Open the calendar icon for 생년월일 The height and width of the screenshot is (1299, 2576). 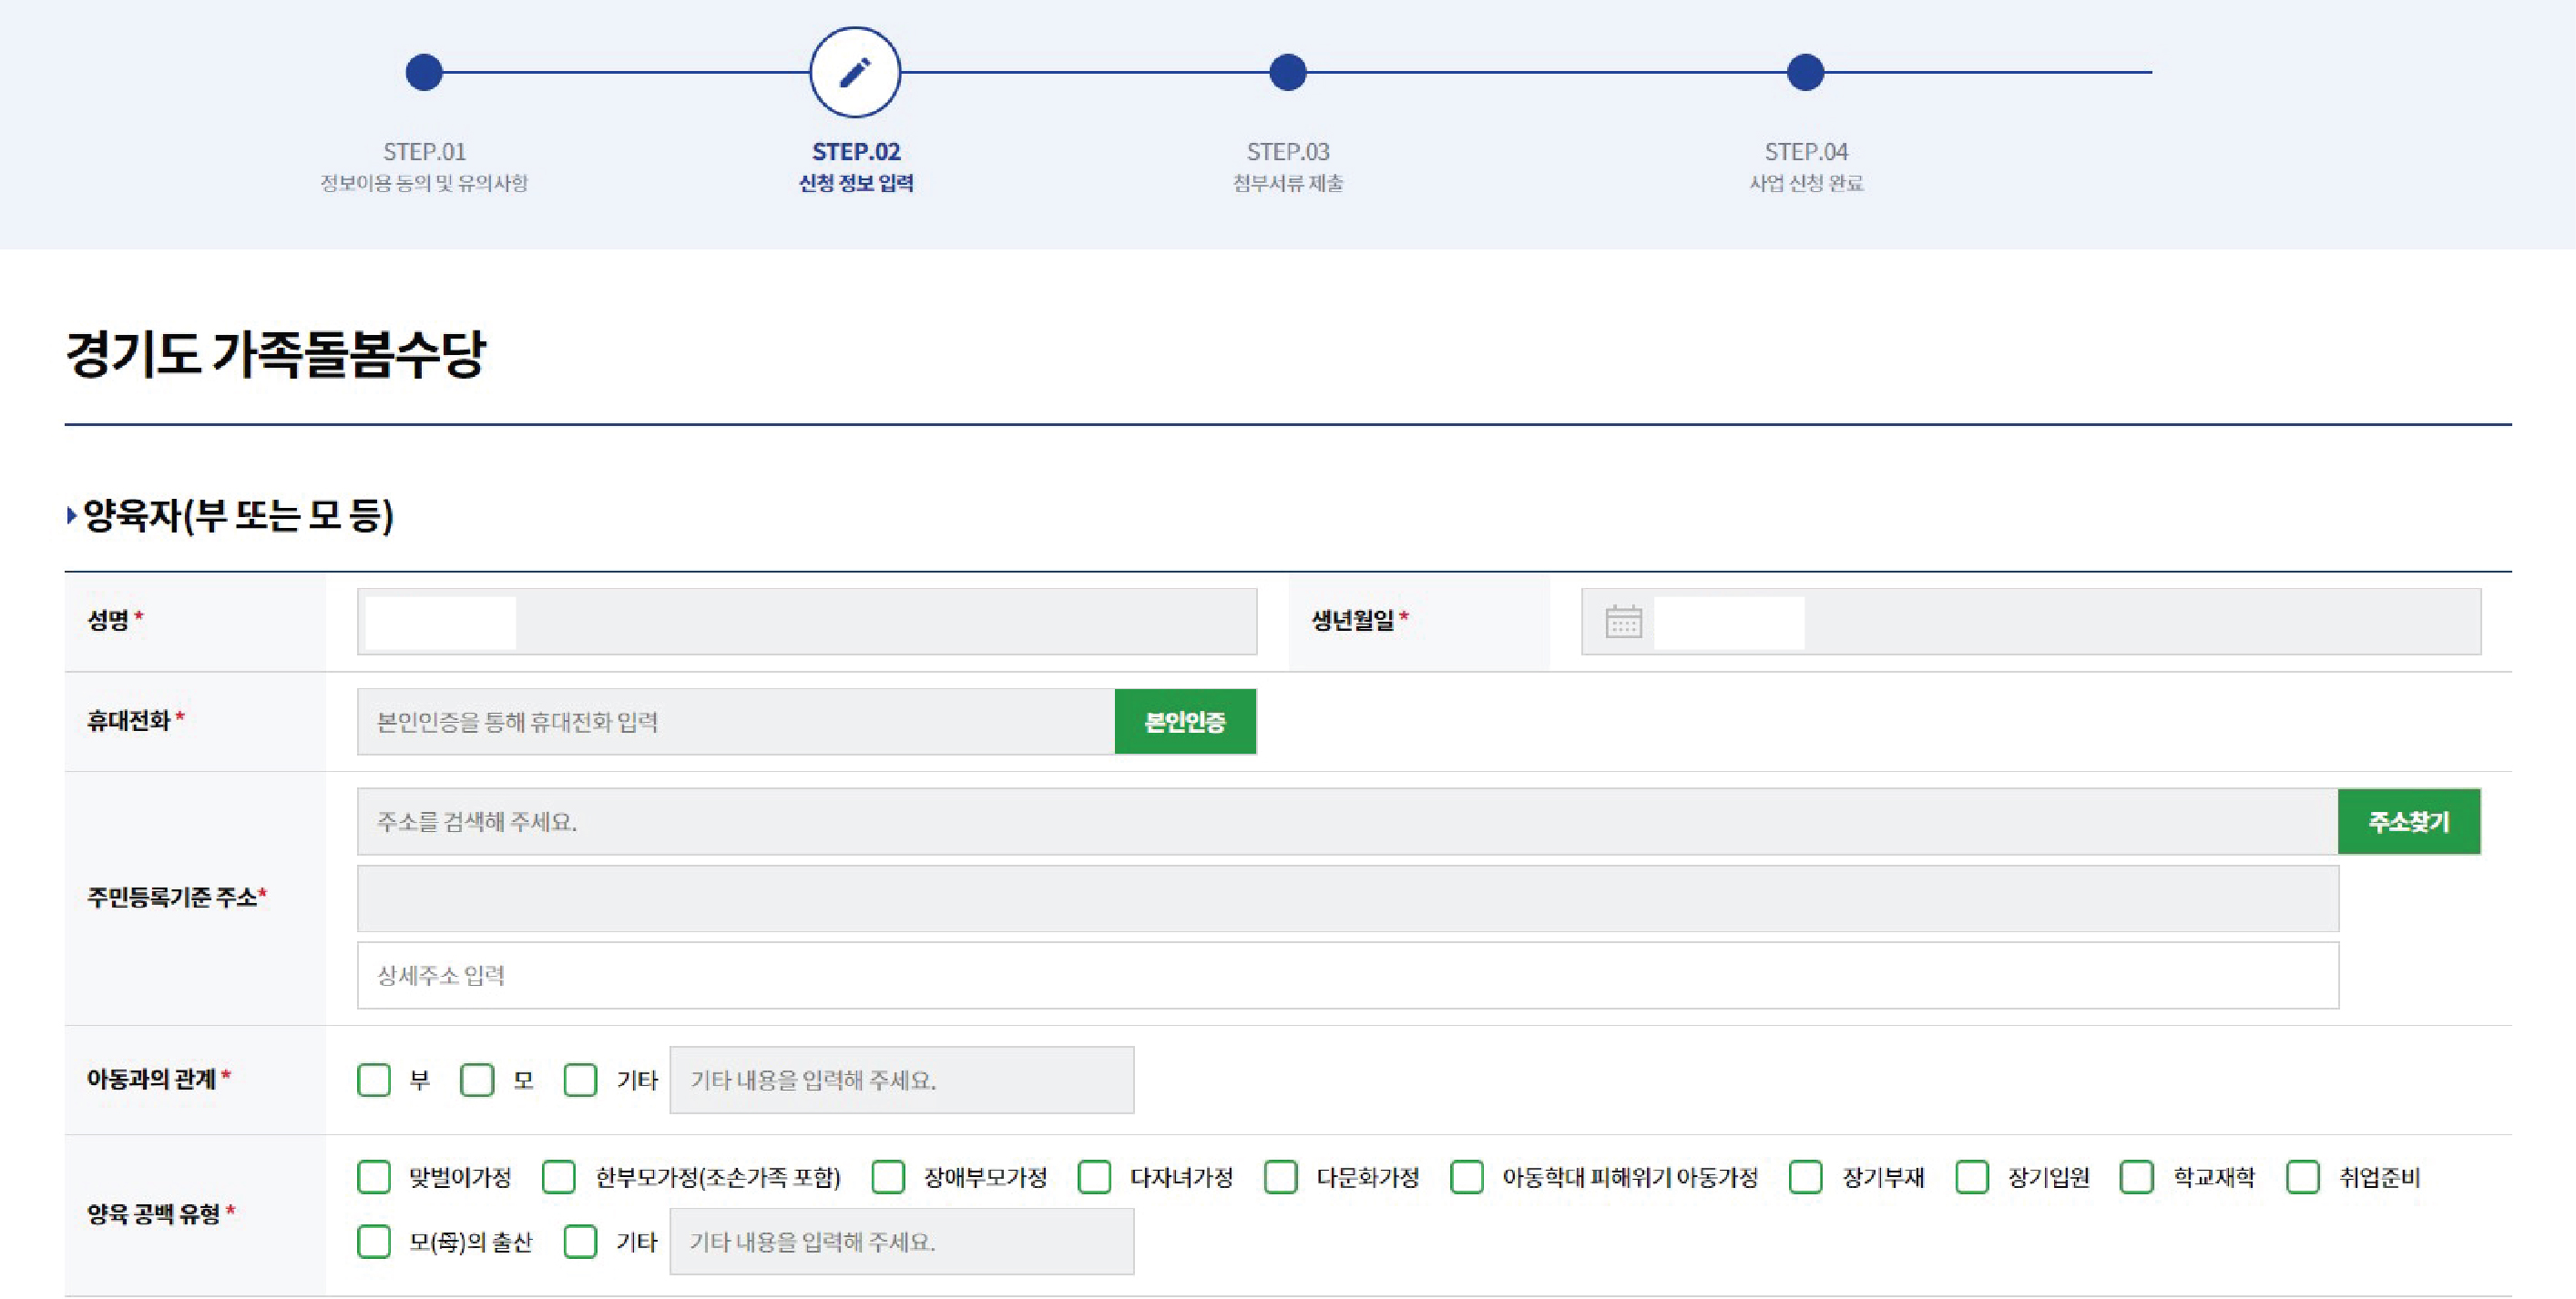tap(1623, 622)
